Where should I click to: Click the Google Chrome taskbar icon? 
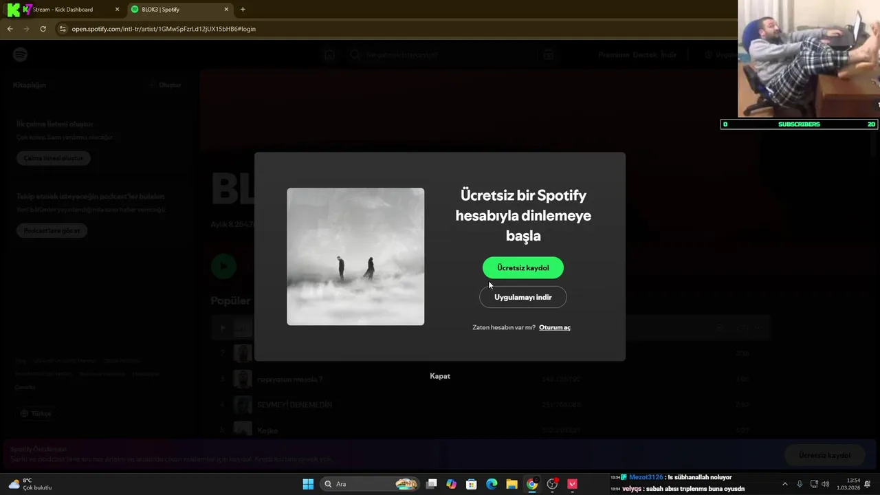point(531,484)
